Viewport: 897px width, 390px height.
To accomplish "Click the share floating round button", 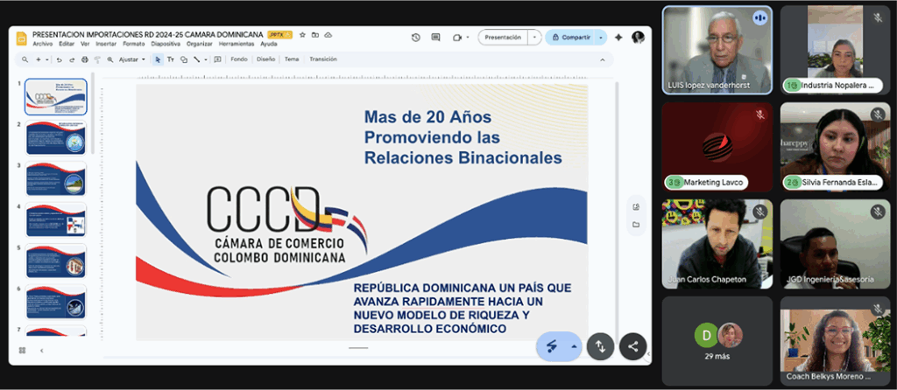I will 632,346.
